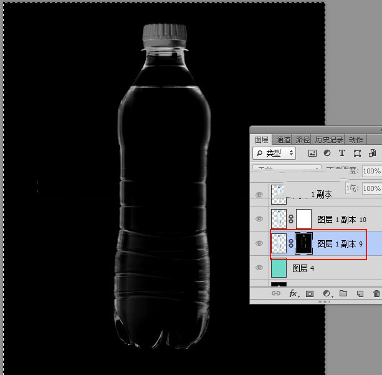Toggle mask link on 图层 1 副本 9
382x375 pixels.
(x=291, y=243)
